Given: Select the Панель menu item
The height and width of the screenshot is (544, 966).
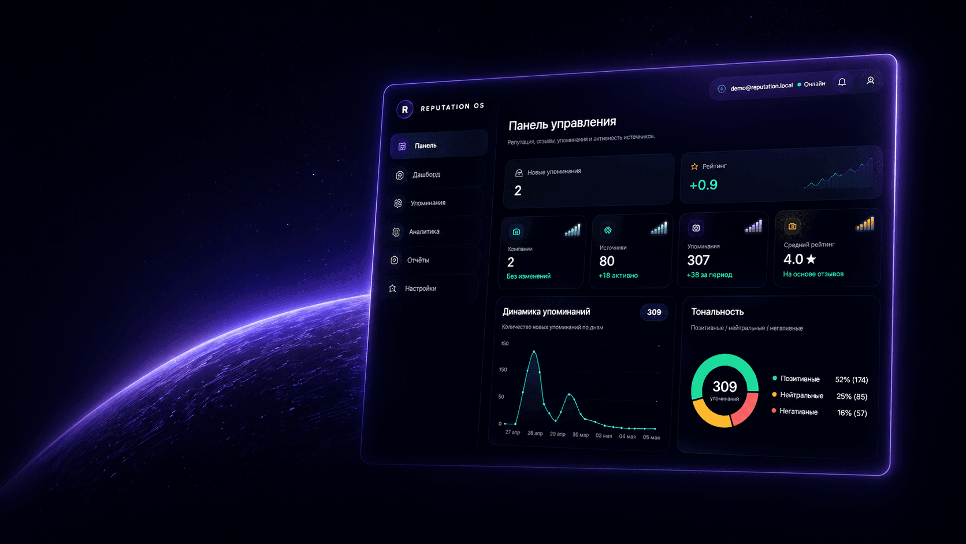Looking at the screenshot, I should coord(439,145).
